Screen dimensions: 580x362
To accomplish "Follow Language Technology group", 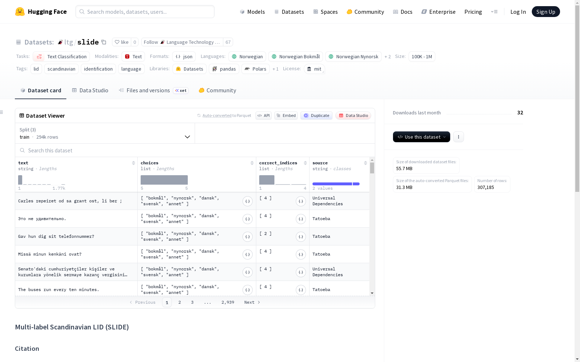I will (182, 42).
